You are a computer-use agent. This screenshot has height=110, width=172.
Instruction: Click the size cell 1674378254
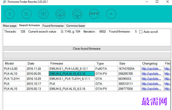[129, 69]
